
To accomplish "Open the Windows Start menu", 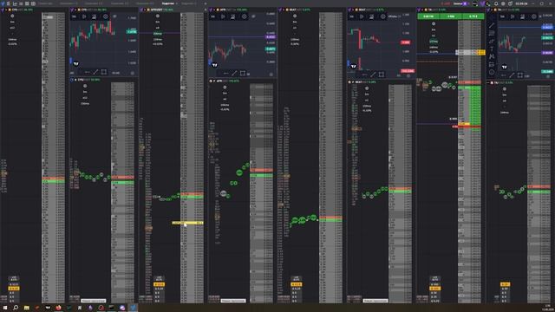I will tap(5, 308).
